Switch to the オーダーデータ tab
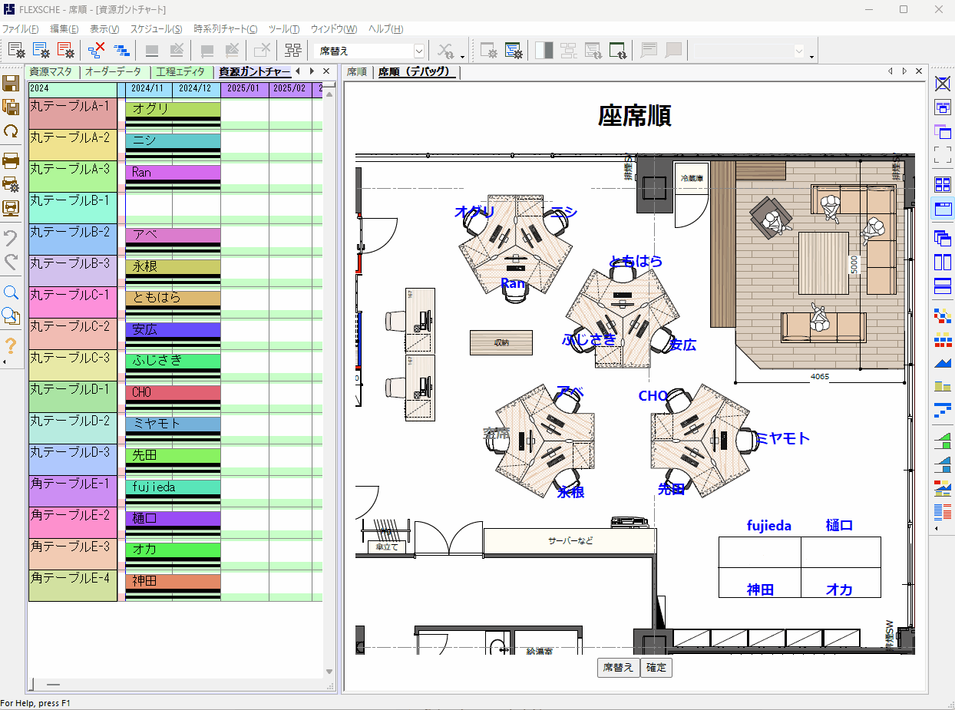The height and width of the screenshot is (710, 955). coord(113,71)
